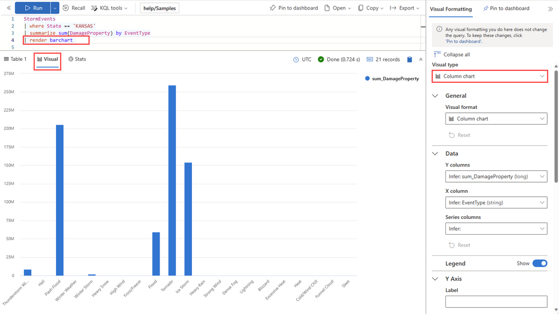This screenshot has width=559, height=314.
Task: Open the Visual Formatting tab
Action: pos(450,9)
